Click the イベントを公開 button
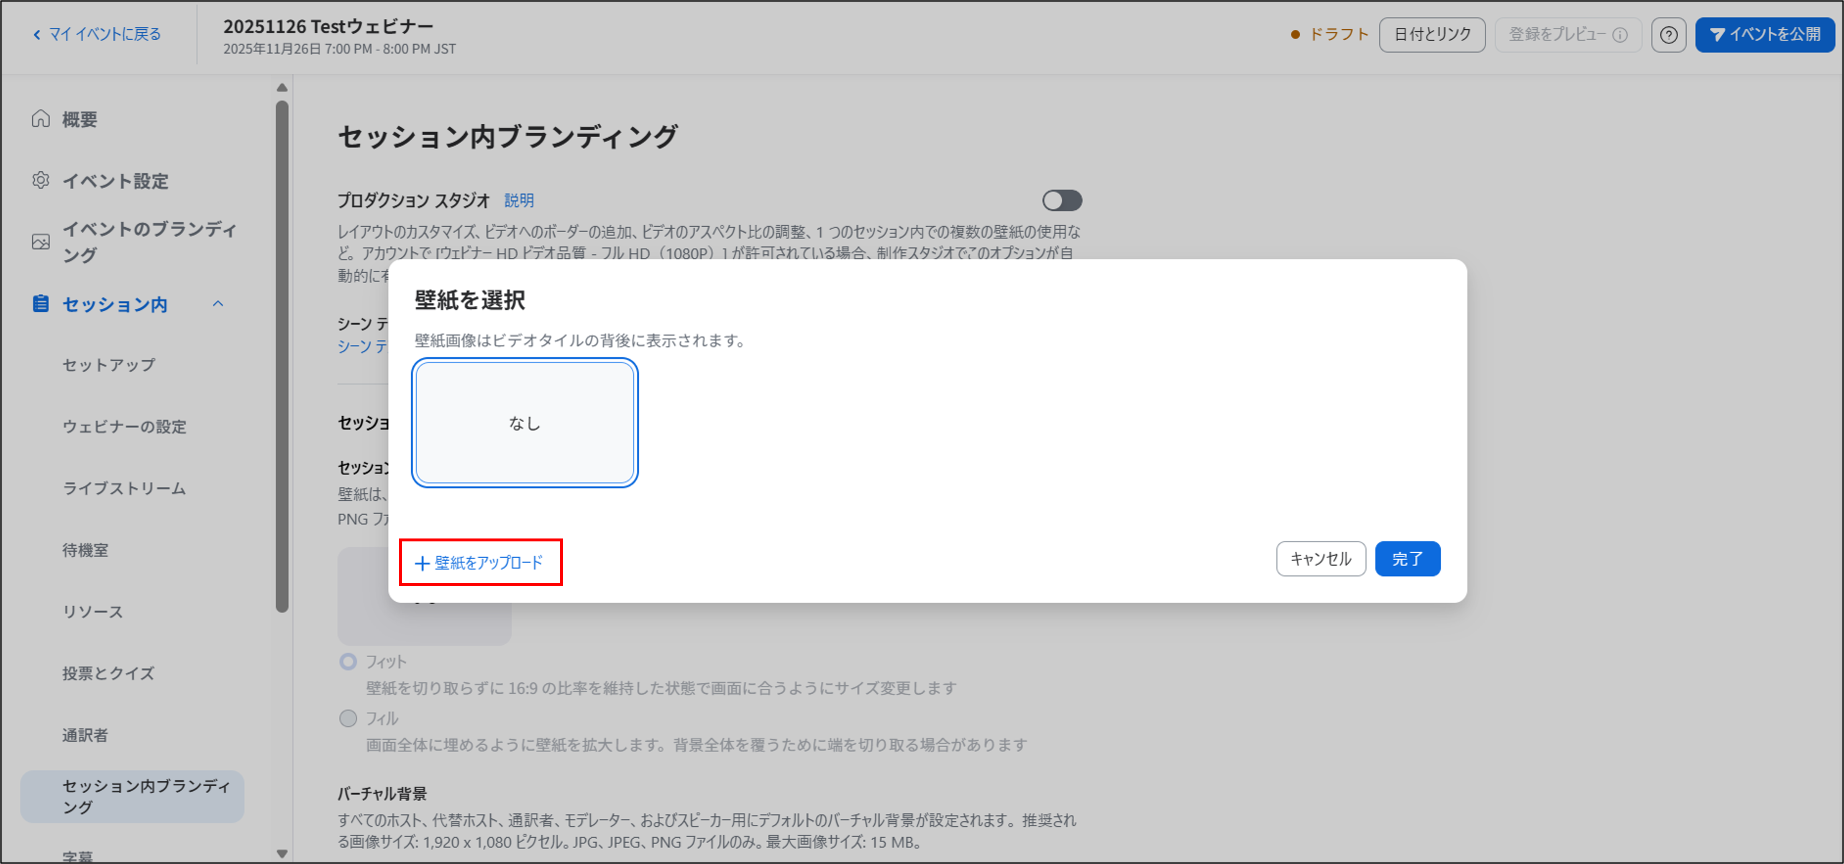Image resolution: width=1844 pixels, height=864 pixels. 1765,34
